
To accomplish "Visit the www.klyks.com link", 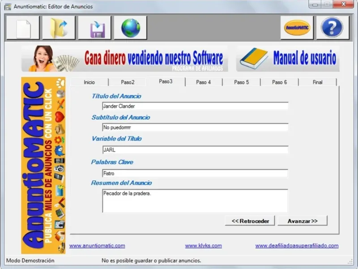I will [204, 246].
